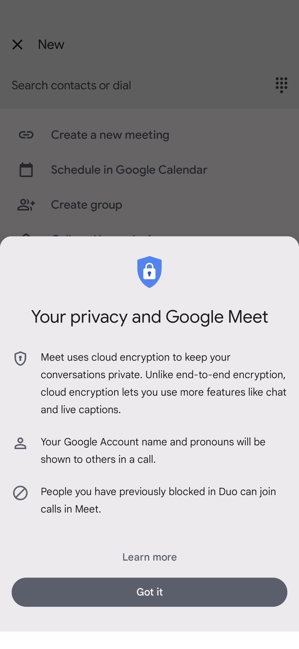Close the New call screen

[x=17, y=45]
